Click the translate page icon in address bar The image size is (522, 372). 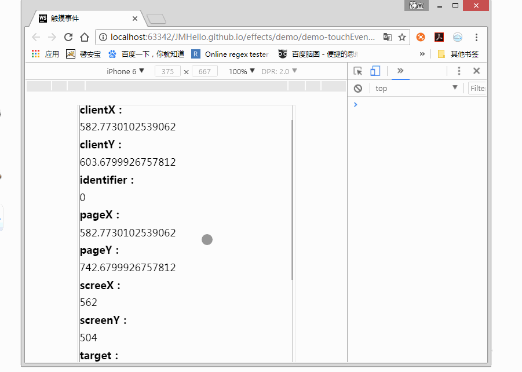pyautogui.click(x=388, y=37)
